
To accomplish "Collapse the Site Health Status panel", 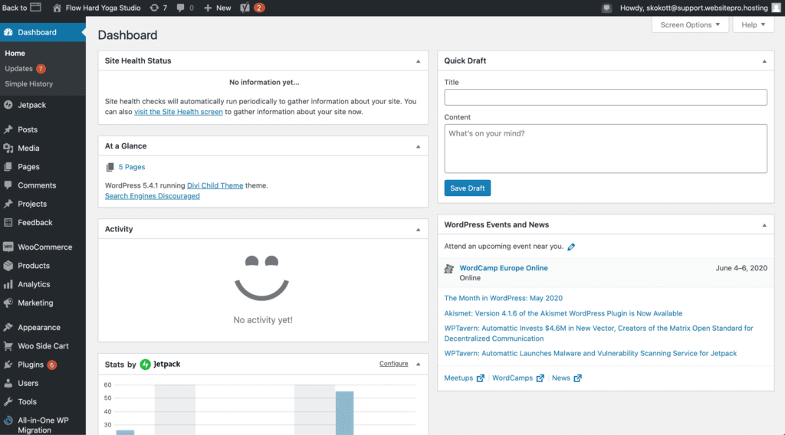I will [418, 61].
